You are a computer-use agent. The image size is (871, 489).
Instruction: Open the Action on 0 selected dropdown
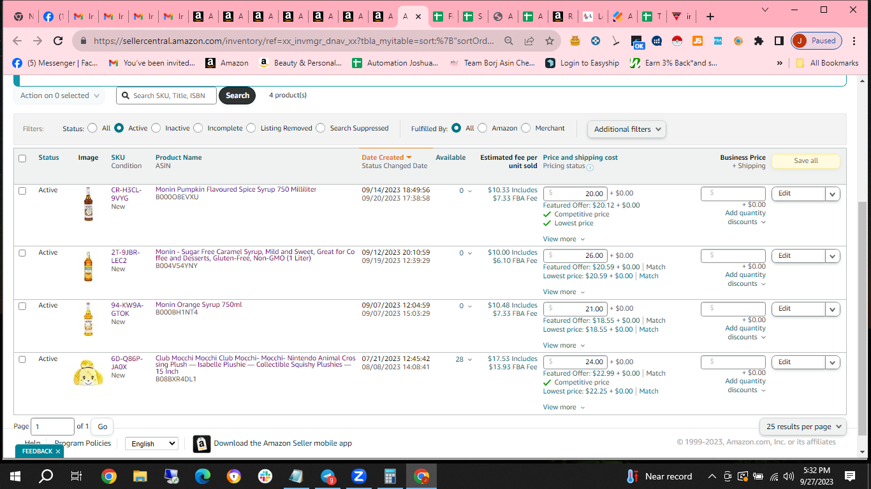[x=59, y=96]
